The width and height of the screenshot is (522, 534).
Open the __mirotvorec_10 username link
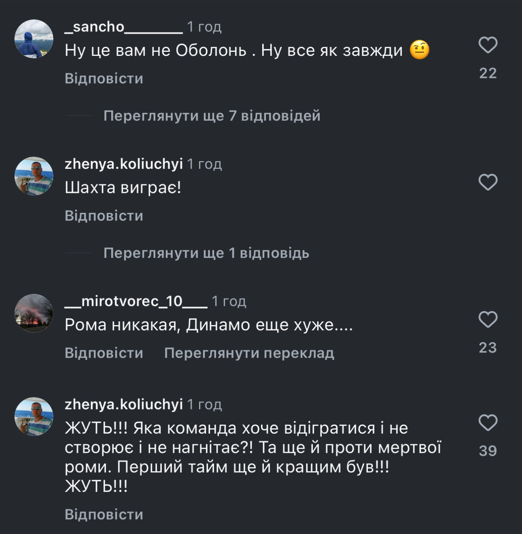(136, 301)
